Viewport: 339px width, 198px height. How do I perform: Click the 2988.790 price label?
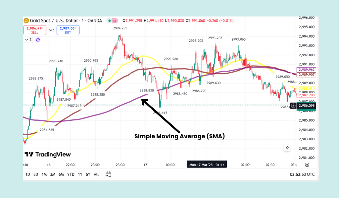point(199,91)
